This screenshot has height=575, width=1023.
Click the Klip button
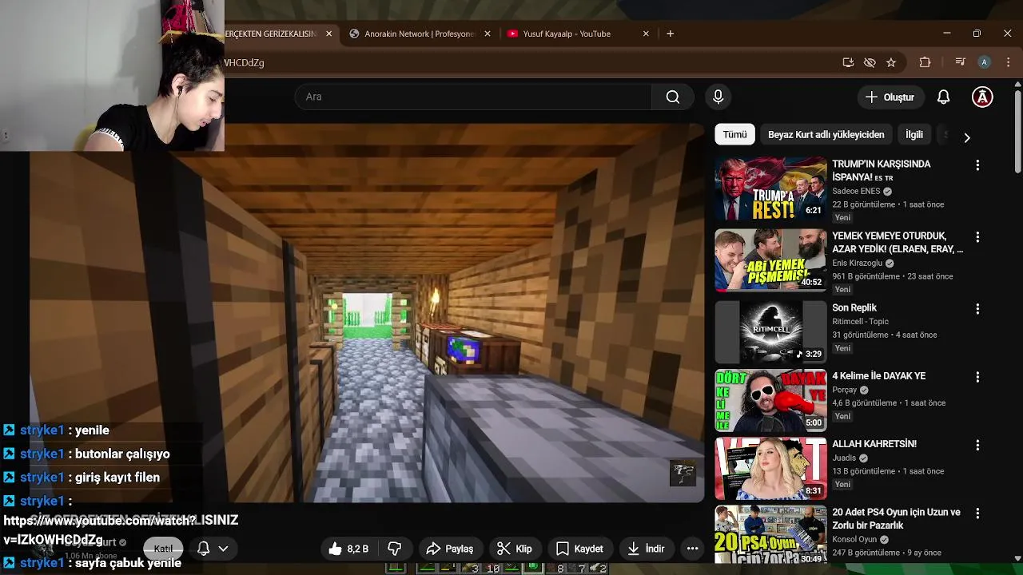[x=515, y=549]
